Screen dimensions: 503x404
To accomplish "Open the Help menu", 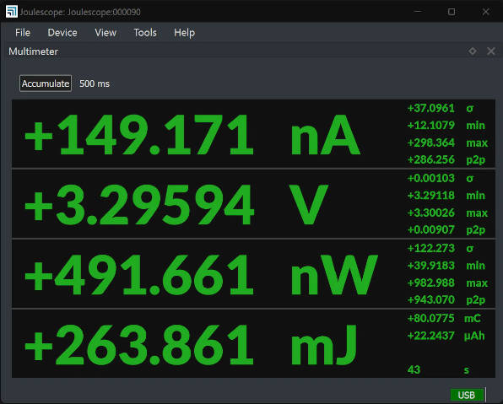I will tap(185, 32).
